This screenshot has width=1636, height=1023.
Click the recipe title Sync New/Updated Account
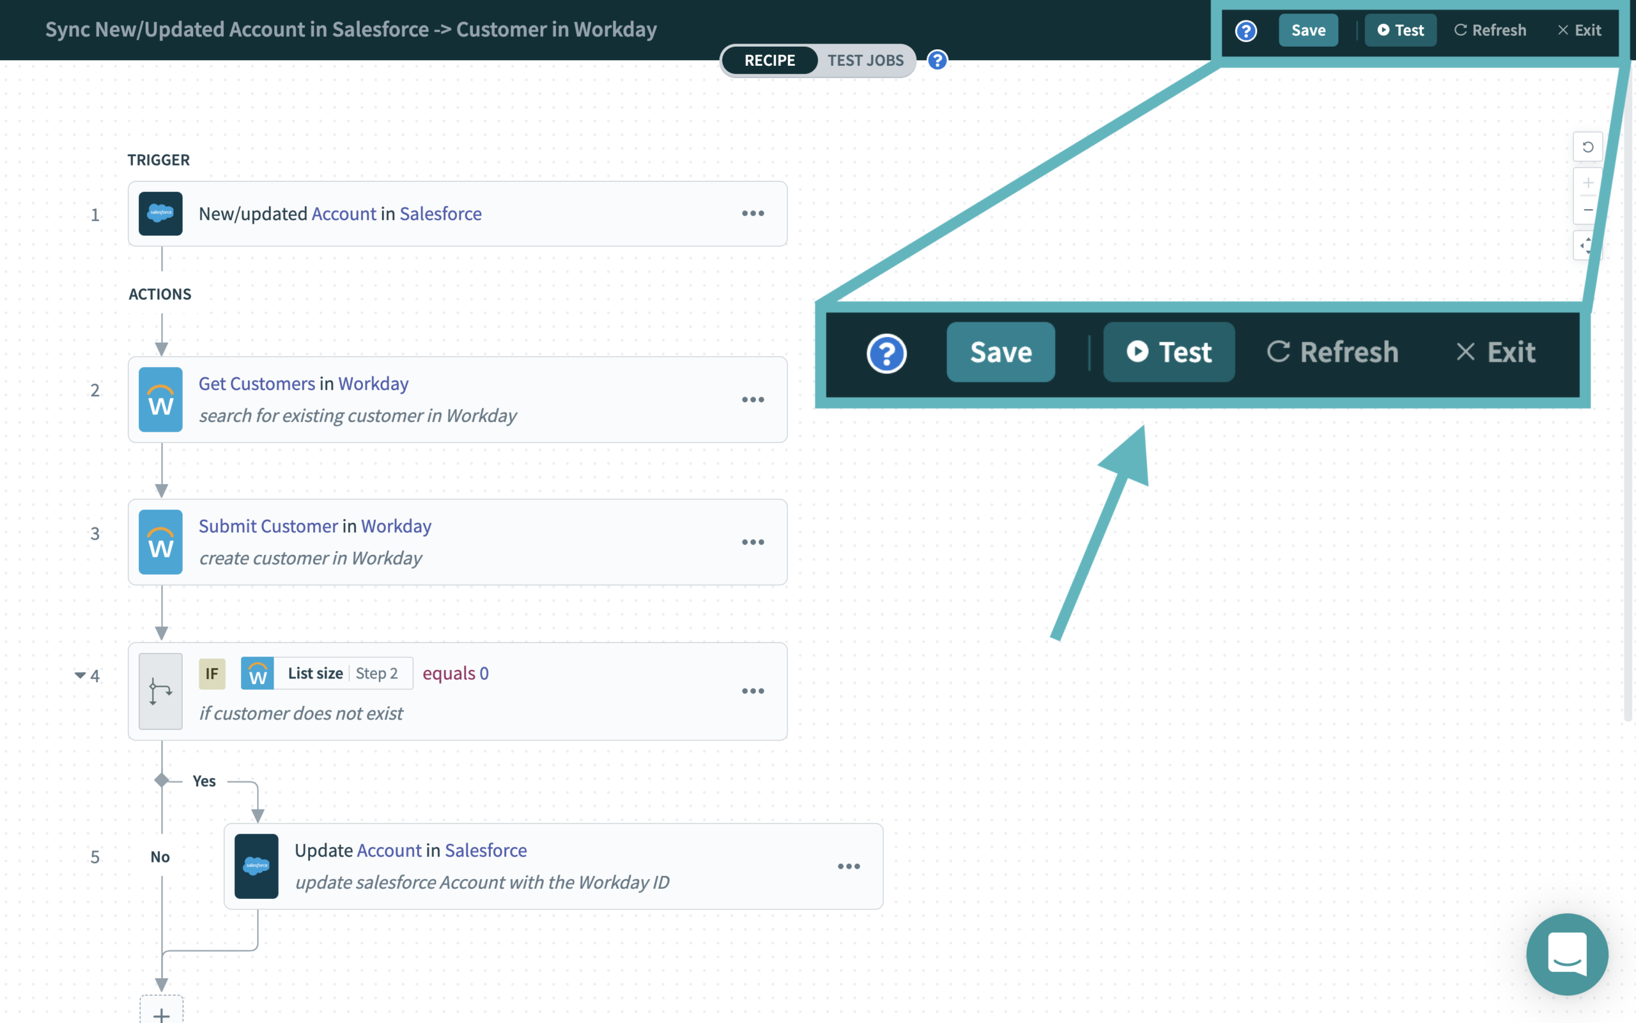351,29
